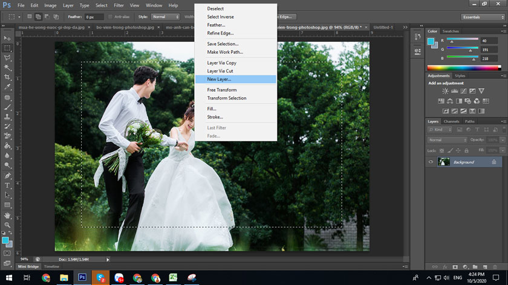The image size is (508, 285).
Task: Open the layer Kind filter dropdown
Action: tap(440, 130)
